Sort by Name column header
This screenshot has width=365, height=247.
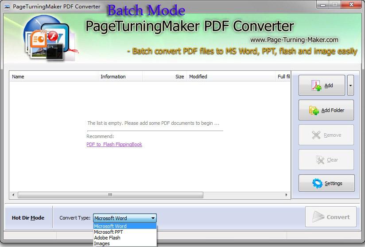pyautogui.click(x=54, y=77)
